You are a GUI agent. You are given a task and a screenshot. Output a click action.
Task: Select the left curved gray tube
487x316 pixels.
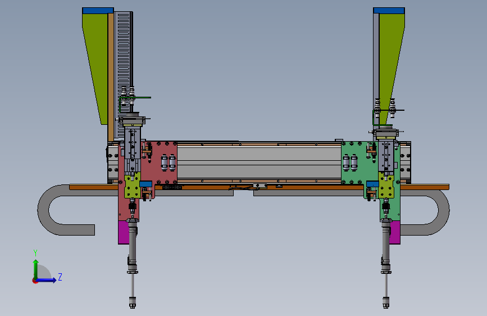pyautogui.click(x=43, y=209)
